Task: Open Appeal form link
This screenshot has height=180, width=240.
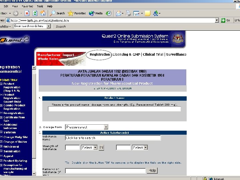Action: click(8, 156)
